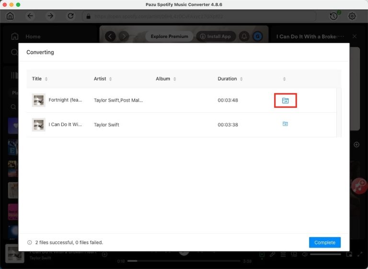This screenshot has width=368, height=269.
Task: Click the info icon beside files successful
Action: (30, 243)
